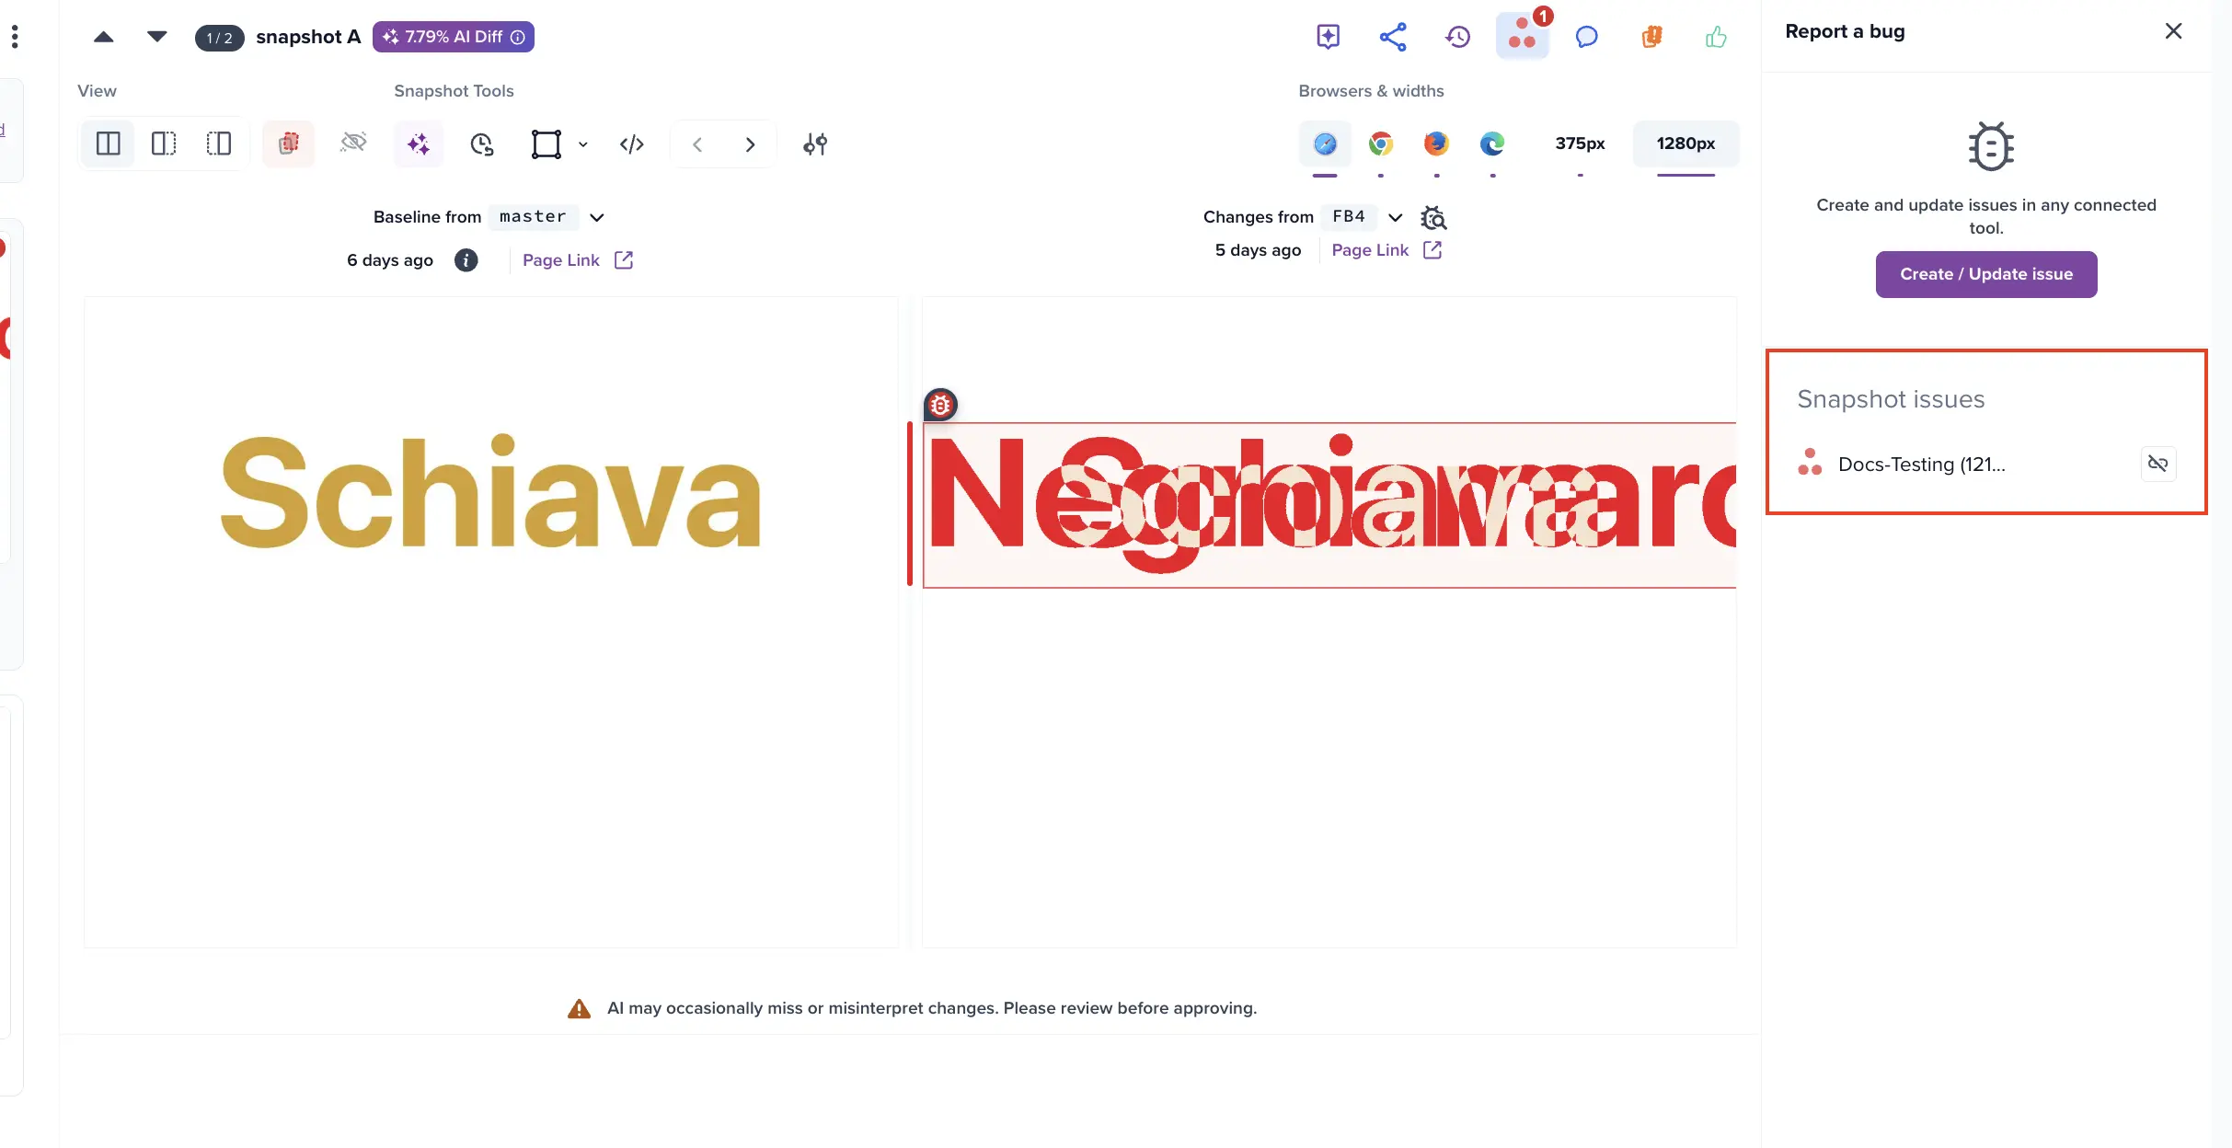2232x1148 pixels.
Task: Click the previous diff left chevron
Action: click(697, 144)
